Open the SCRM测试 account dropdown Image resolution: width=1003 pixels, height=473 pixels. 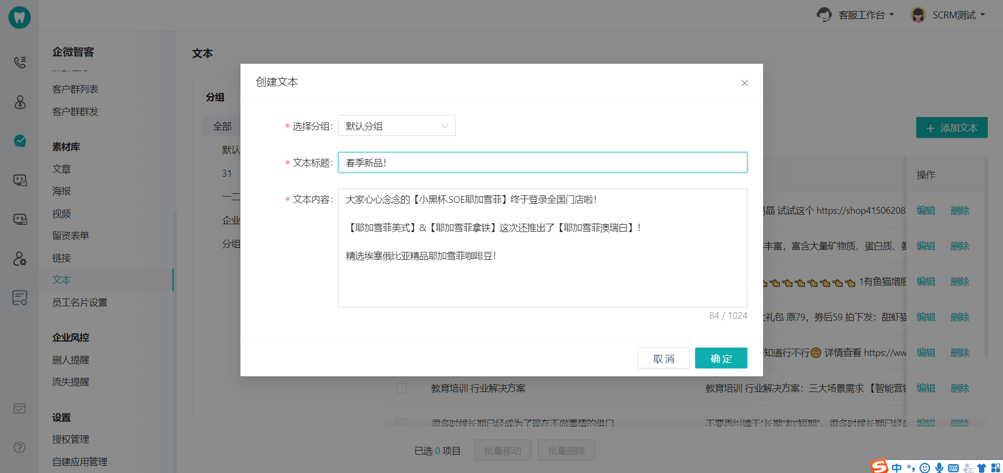tap(948, 15)
